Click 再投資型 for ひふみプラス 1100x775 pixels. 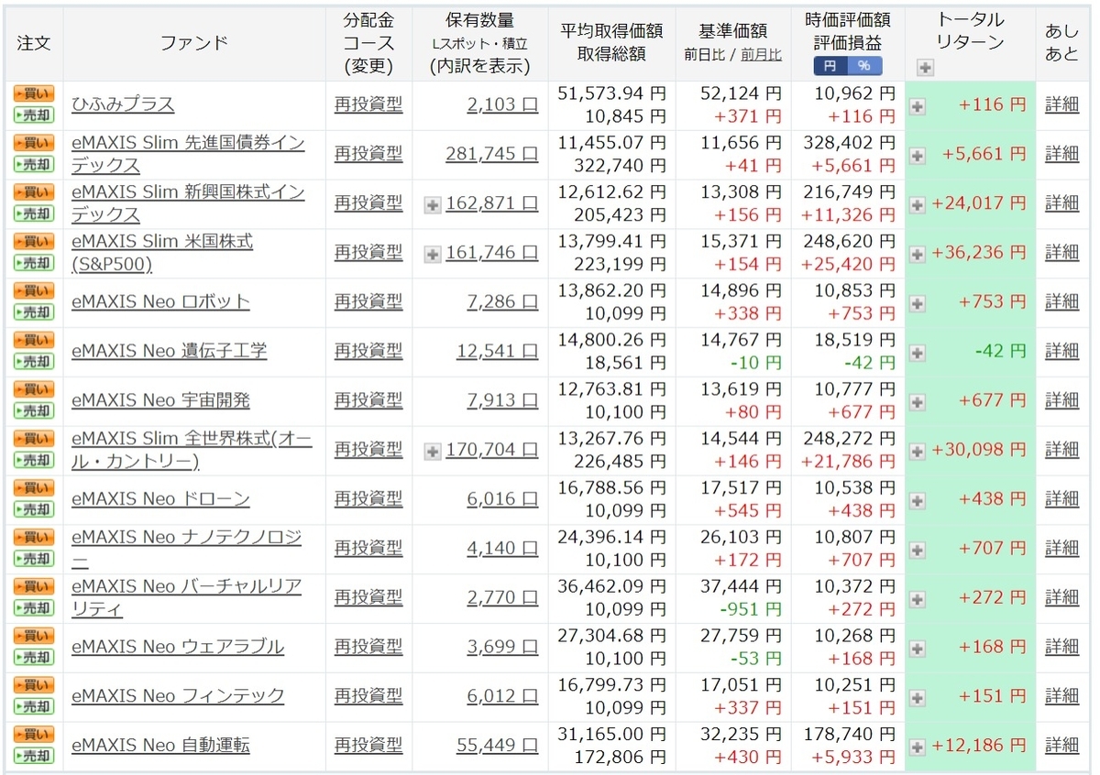(368, 104)
